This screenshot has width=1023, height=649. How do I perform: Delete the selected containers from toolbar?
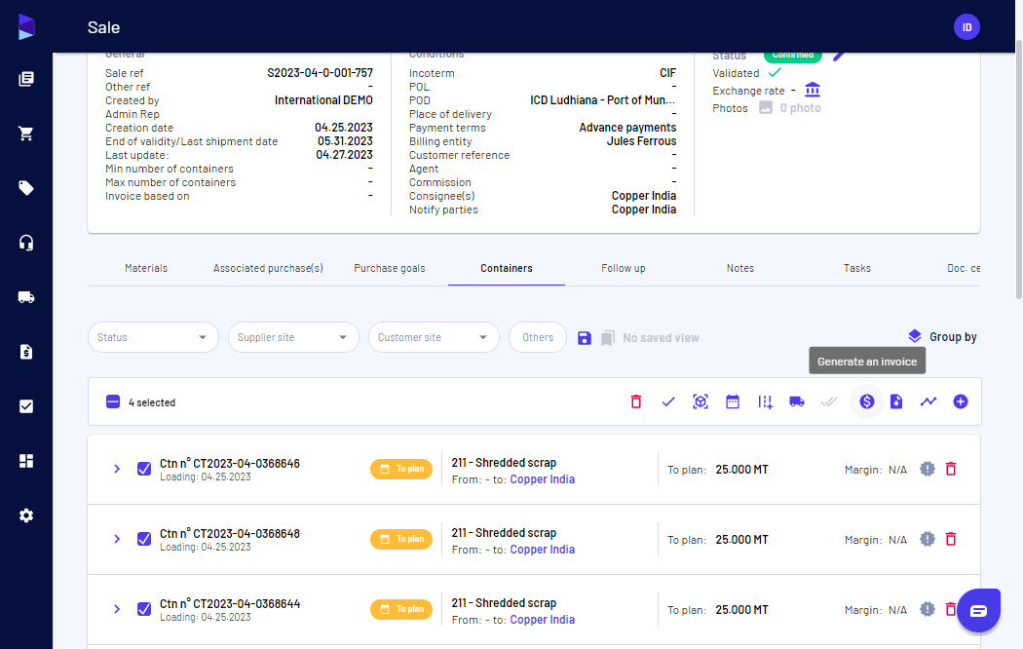636,401
